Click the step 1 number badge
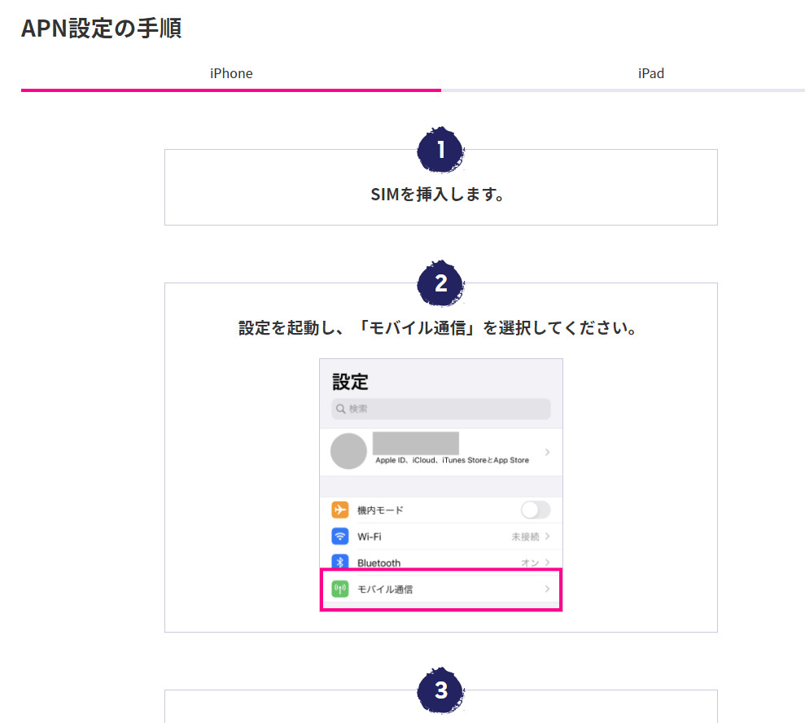805x723 pixels. coord(440,150)
